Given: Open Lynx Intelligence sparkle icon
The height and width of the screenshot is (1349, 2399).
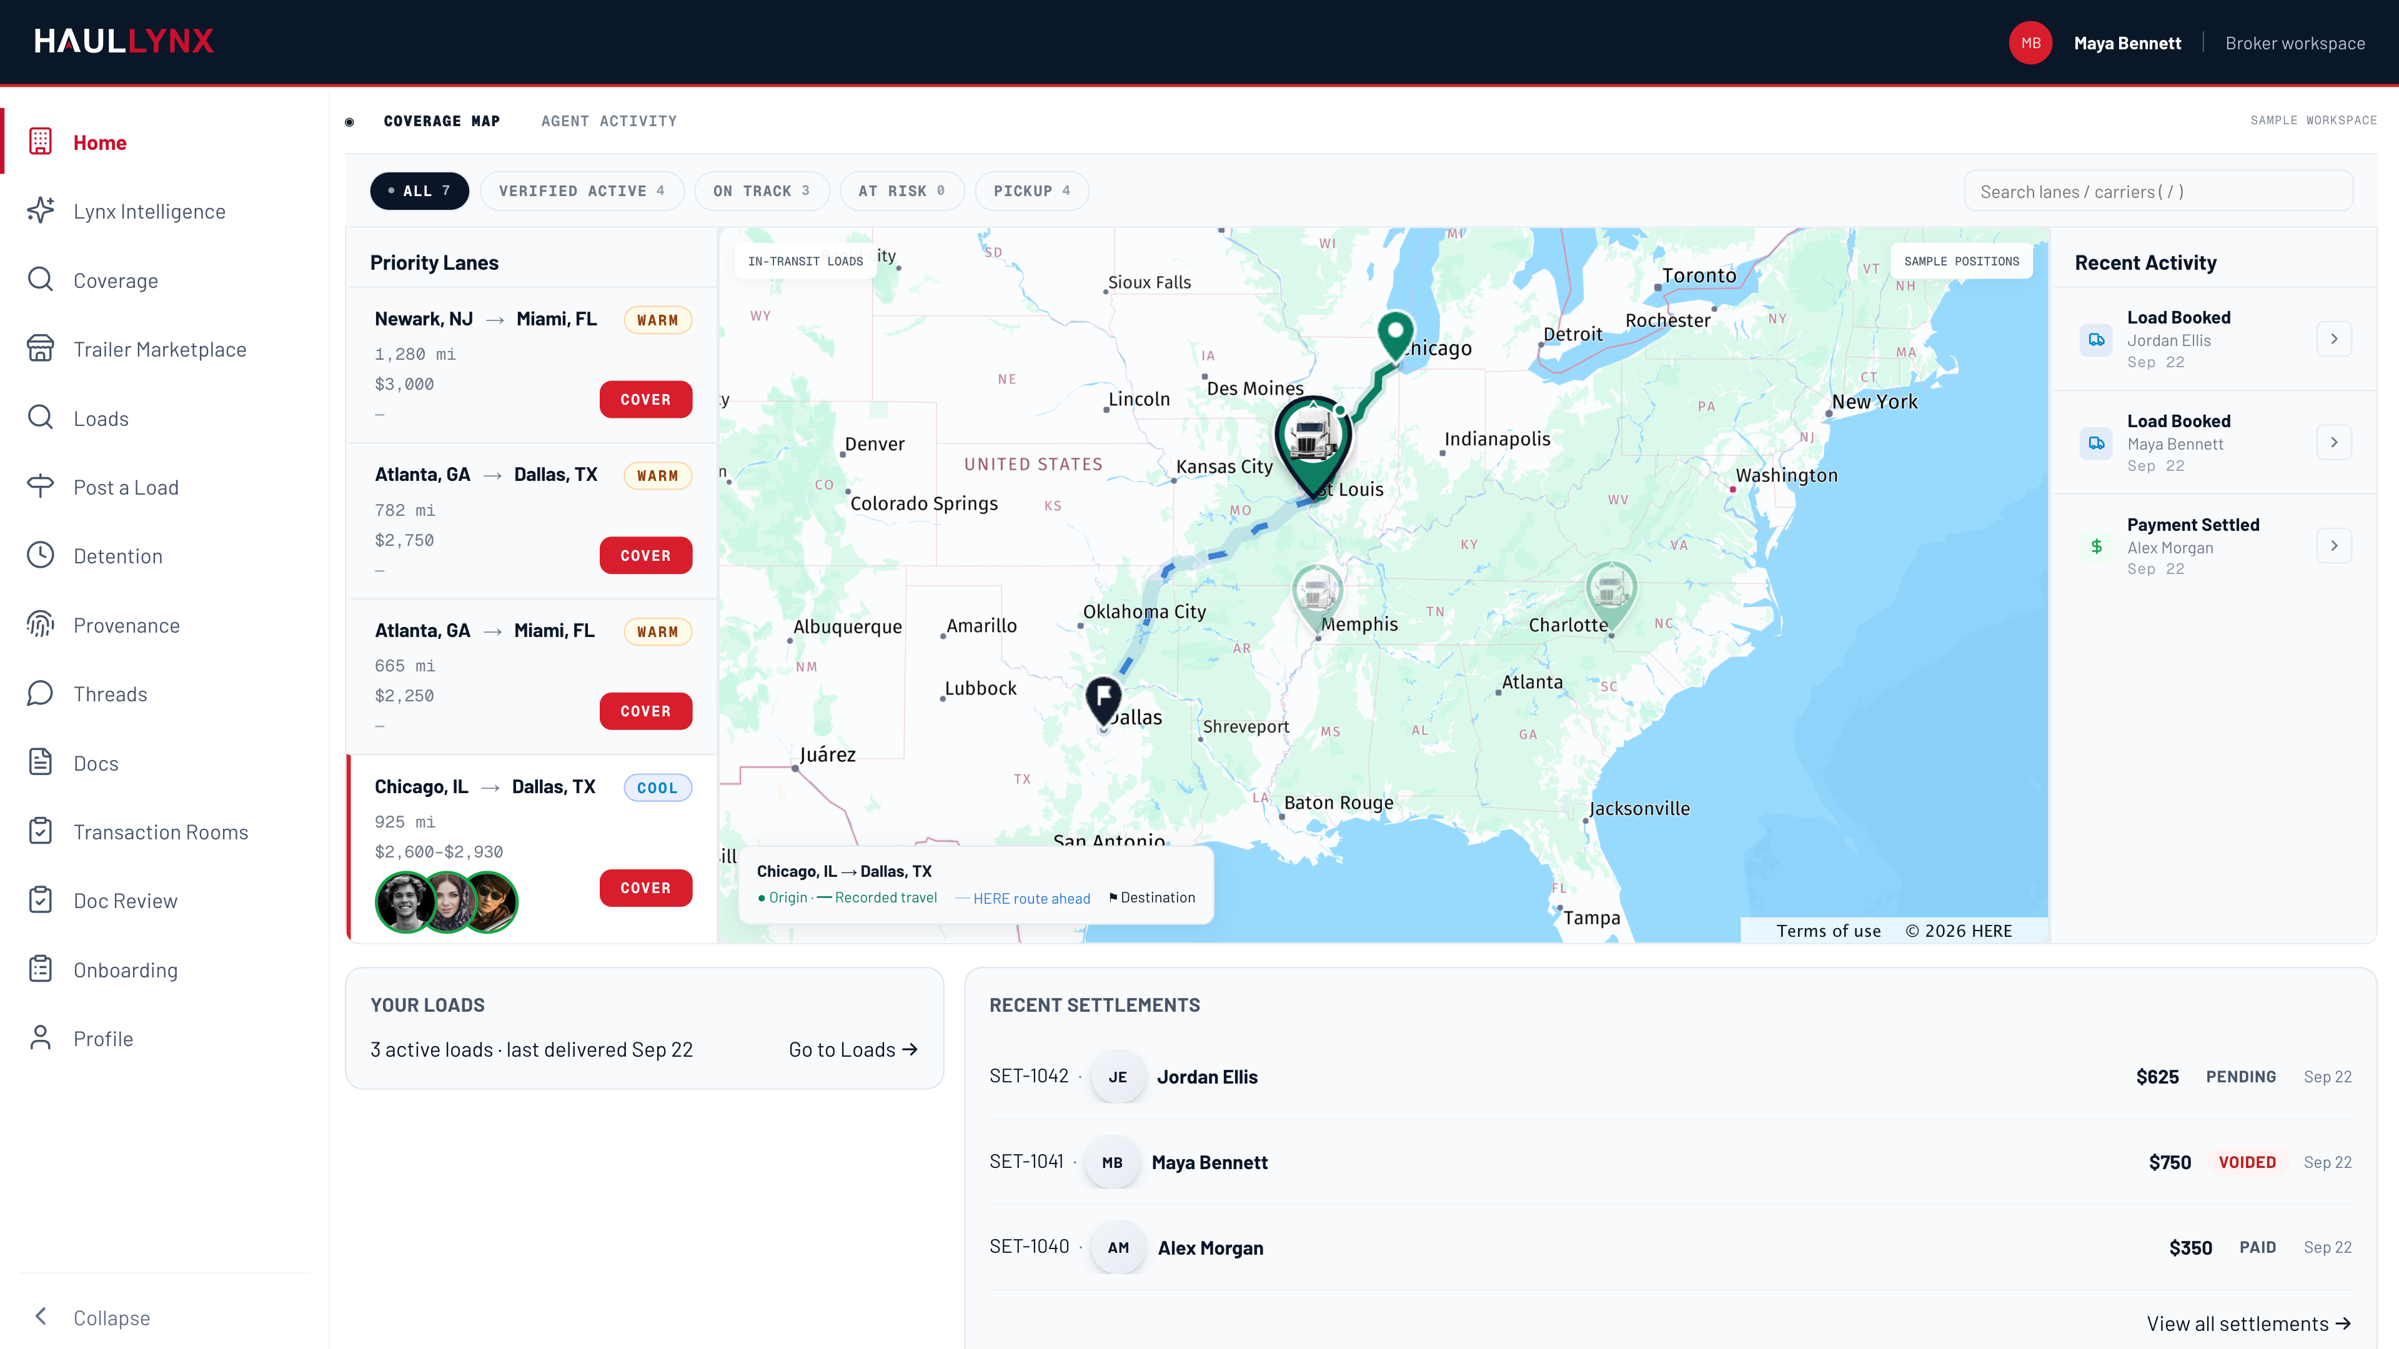Looking at the screenshot, I should 40,211.
